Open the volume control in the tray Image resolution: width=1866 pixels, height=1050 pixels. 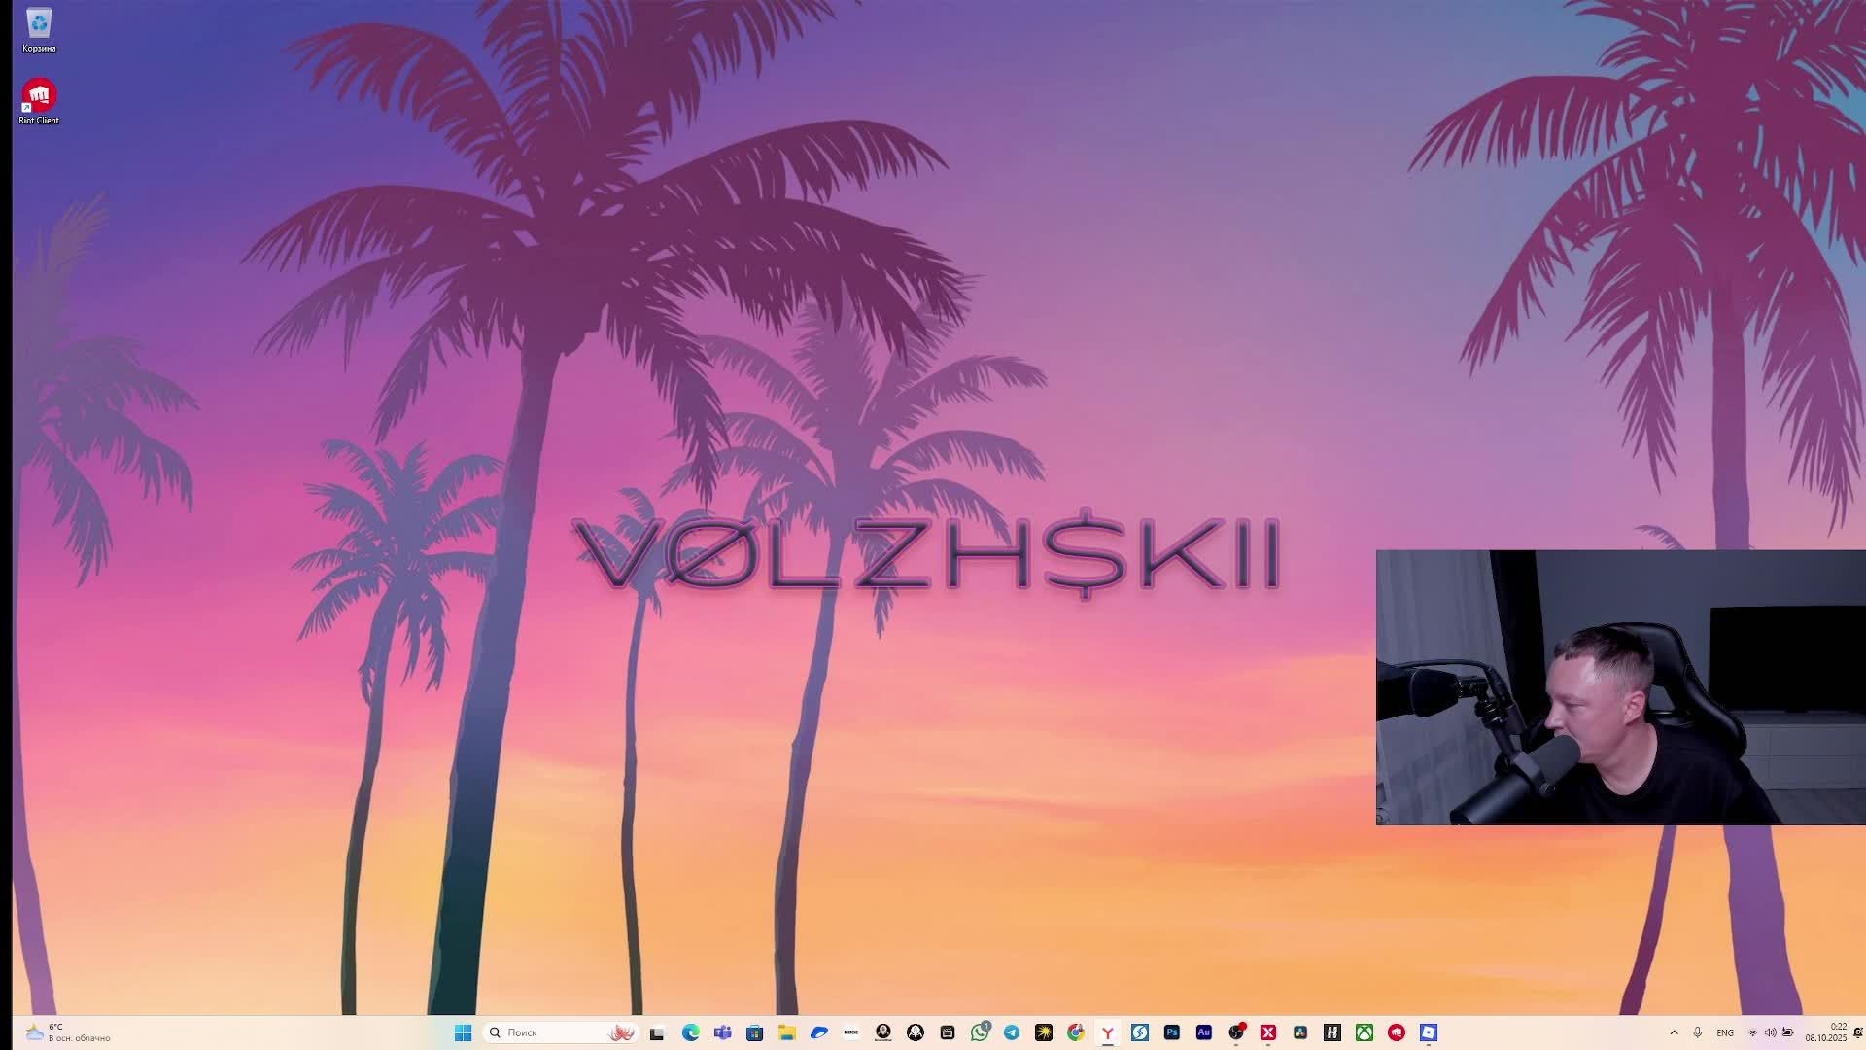point(1770,1032)
